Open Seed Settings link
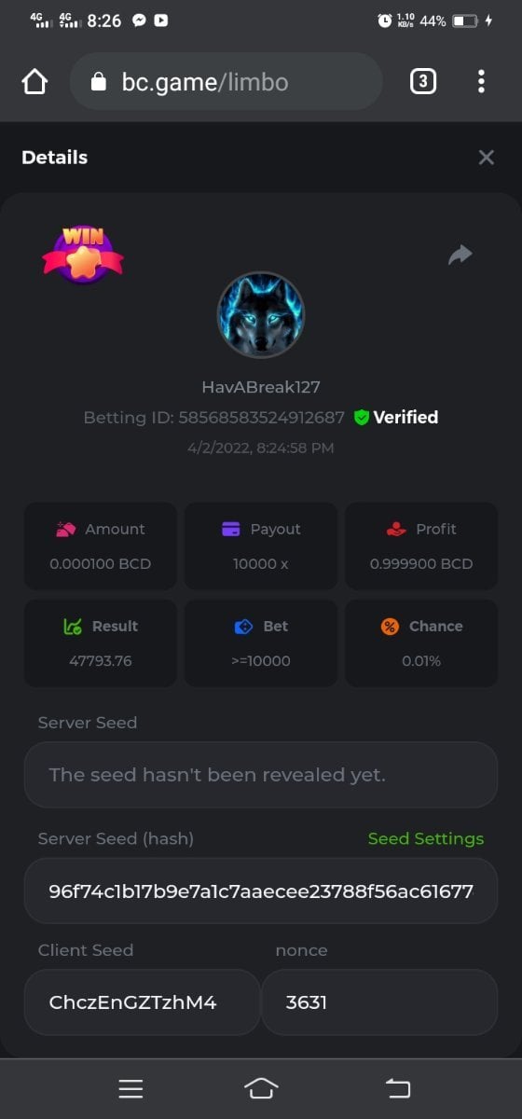Image resolution: width=522 pixels, height=1119 pixels. point(426,838)
